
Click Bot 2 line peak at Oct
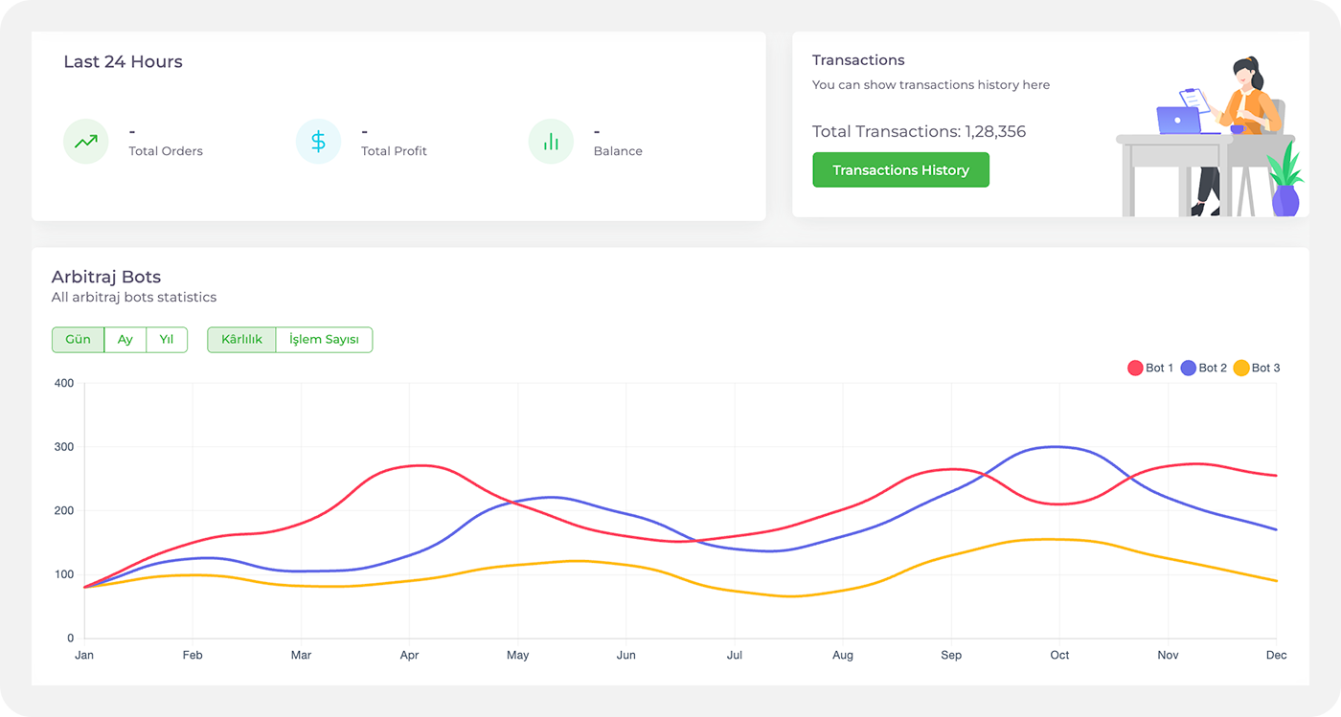pos(1057,447)
